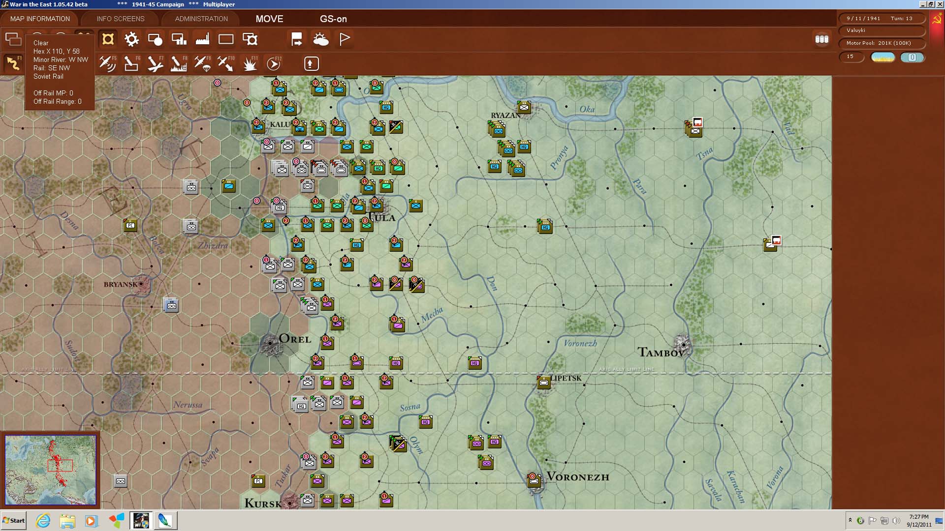
Task: Select the F10 air transfer mode
Action: pos(226,63)
